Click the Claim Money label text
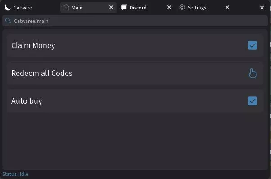Image resolution: width=271 pixels, height=179 pixels. pos(33,45)
